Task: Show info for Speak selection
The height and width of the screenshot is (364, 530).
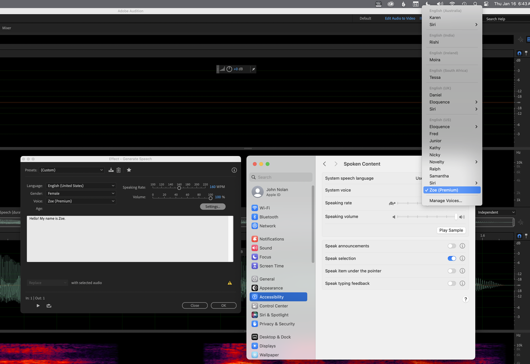Action: point(463,258)
